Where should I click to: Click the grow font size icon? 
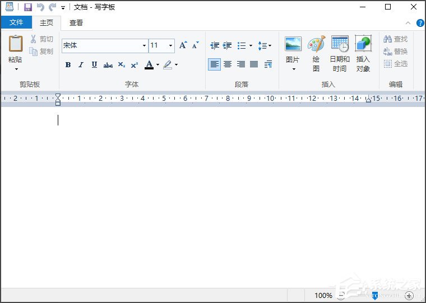click(183, 45)
